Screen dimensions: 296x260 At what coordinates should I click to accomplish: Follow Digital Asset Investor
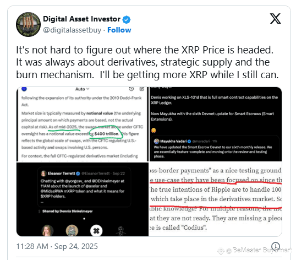tap(119, 30)
